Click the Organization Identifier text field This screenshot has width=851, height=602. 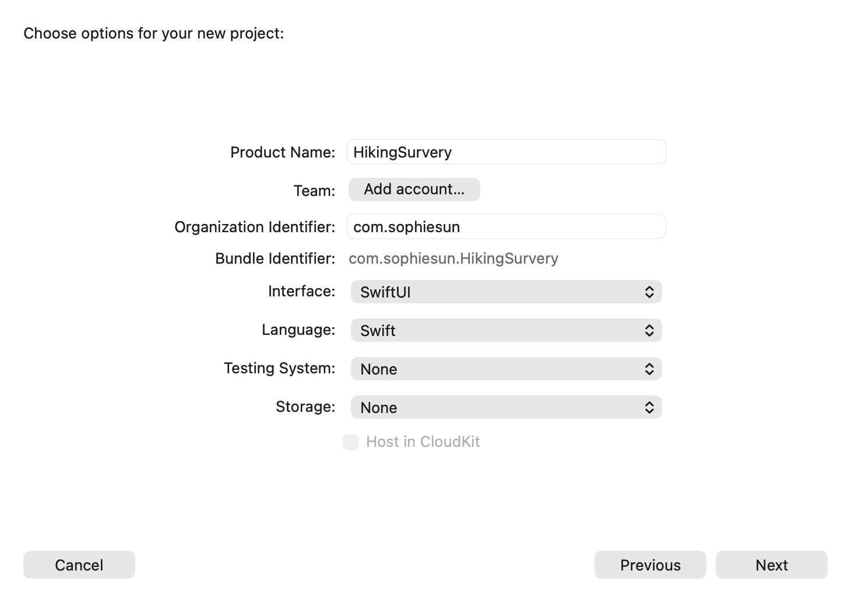pyautogui.click(x=506, y=226)
